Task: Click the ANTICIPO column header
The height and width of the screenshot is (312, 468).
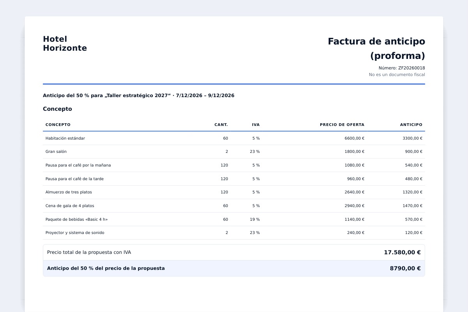Action: point(411,125)
